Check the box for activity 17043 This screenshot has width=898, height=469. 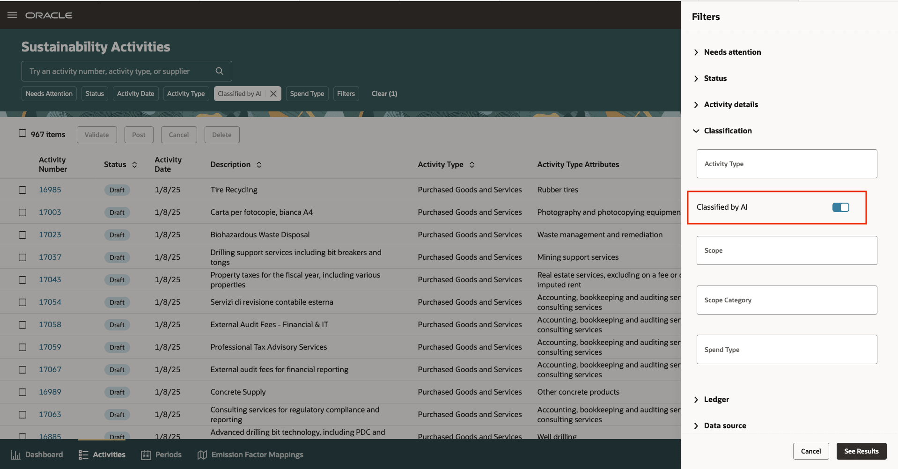click(x=22, y=280)
